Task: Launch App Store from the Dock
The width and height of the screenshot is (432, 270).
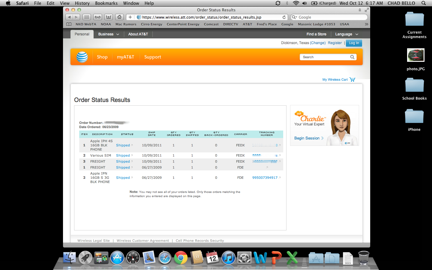Action: click(117, 258)
